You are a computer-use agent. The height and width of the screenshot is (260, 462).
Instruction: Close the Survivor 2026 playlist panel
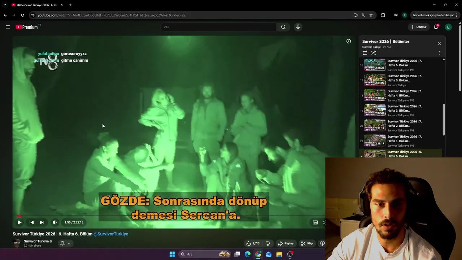[440, 43]
